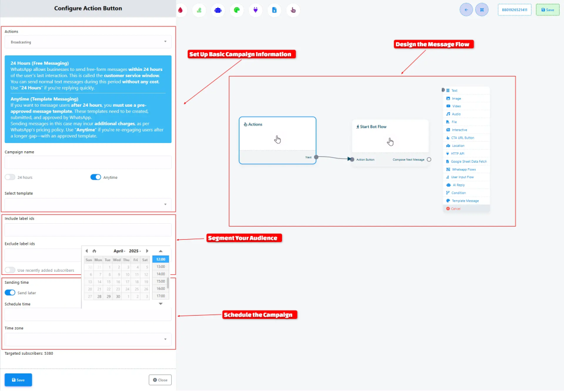Select the 14:00 time slot
This screenshot has width=564, height=391.
[160, 274]
